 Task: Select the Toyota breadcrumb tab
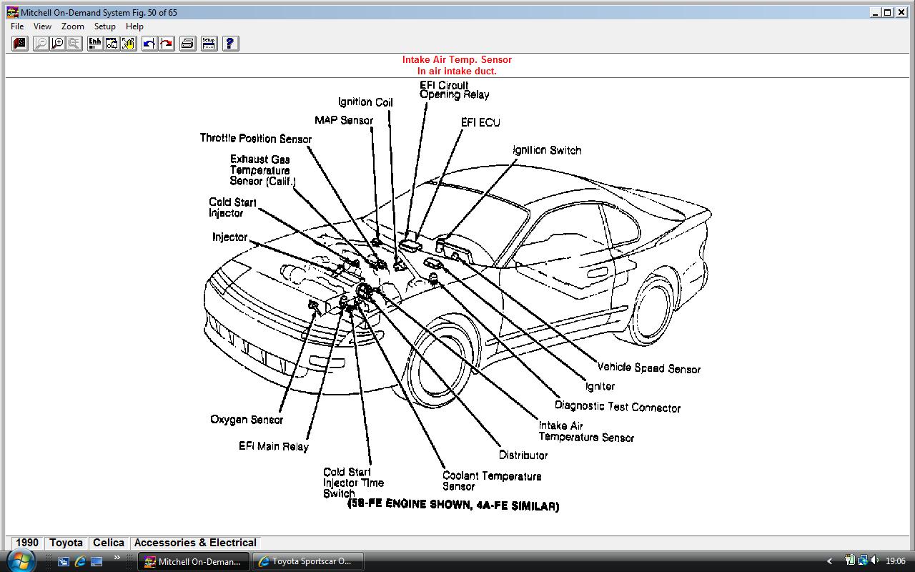pyautogui.click(x=66, y=543)
